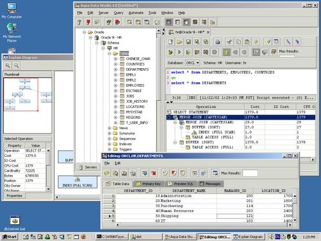The image size is (321, 241).
Task: Click the INDEX (FULL SCAN) node in diagram
Action: pos(78,182)
